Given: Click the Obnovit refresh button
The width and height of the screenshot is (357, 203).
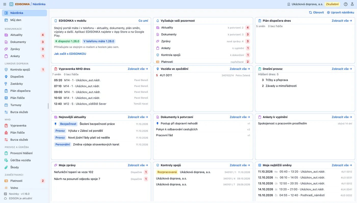Looking at the screenshot, I should click(316, 12).
